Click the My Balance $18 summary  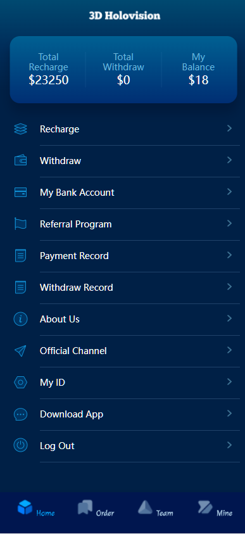(198, 70)
